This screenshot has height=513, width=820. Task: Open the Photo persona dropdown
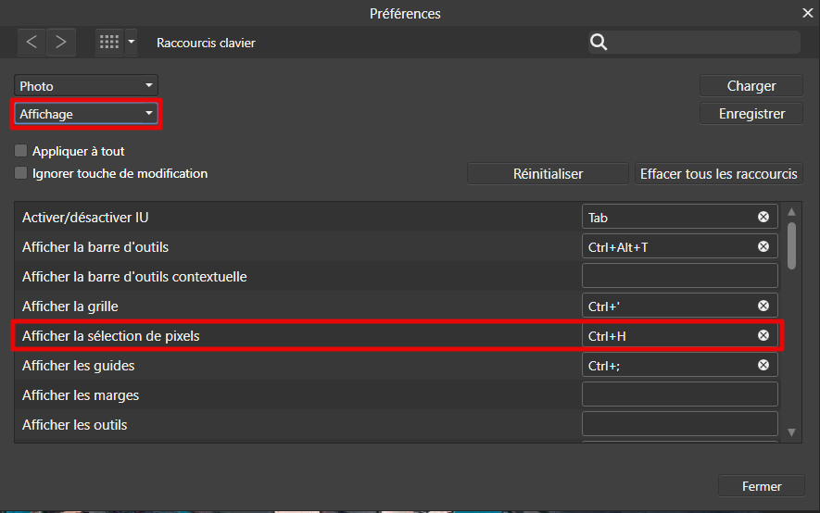[86, 86]
